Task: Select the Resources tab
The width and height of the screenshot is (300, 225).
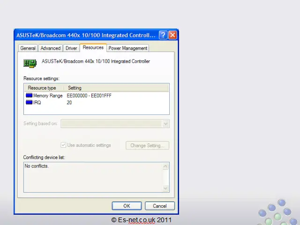Action: tap(93, 47)
